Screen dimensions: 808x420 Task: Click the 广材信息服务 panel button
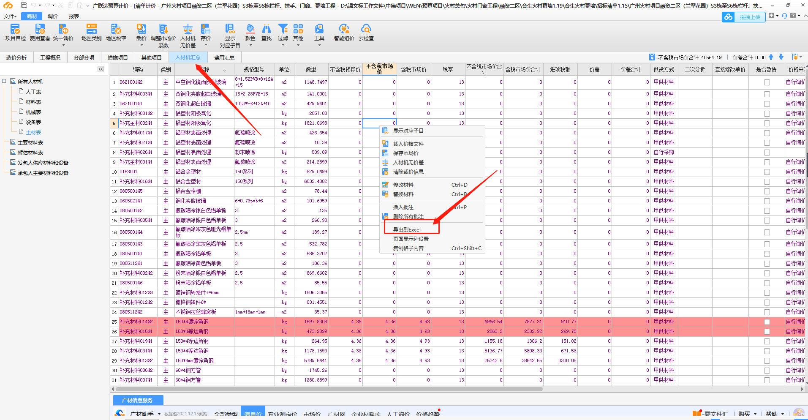tap(138, 400)
